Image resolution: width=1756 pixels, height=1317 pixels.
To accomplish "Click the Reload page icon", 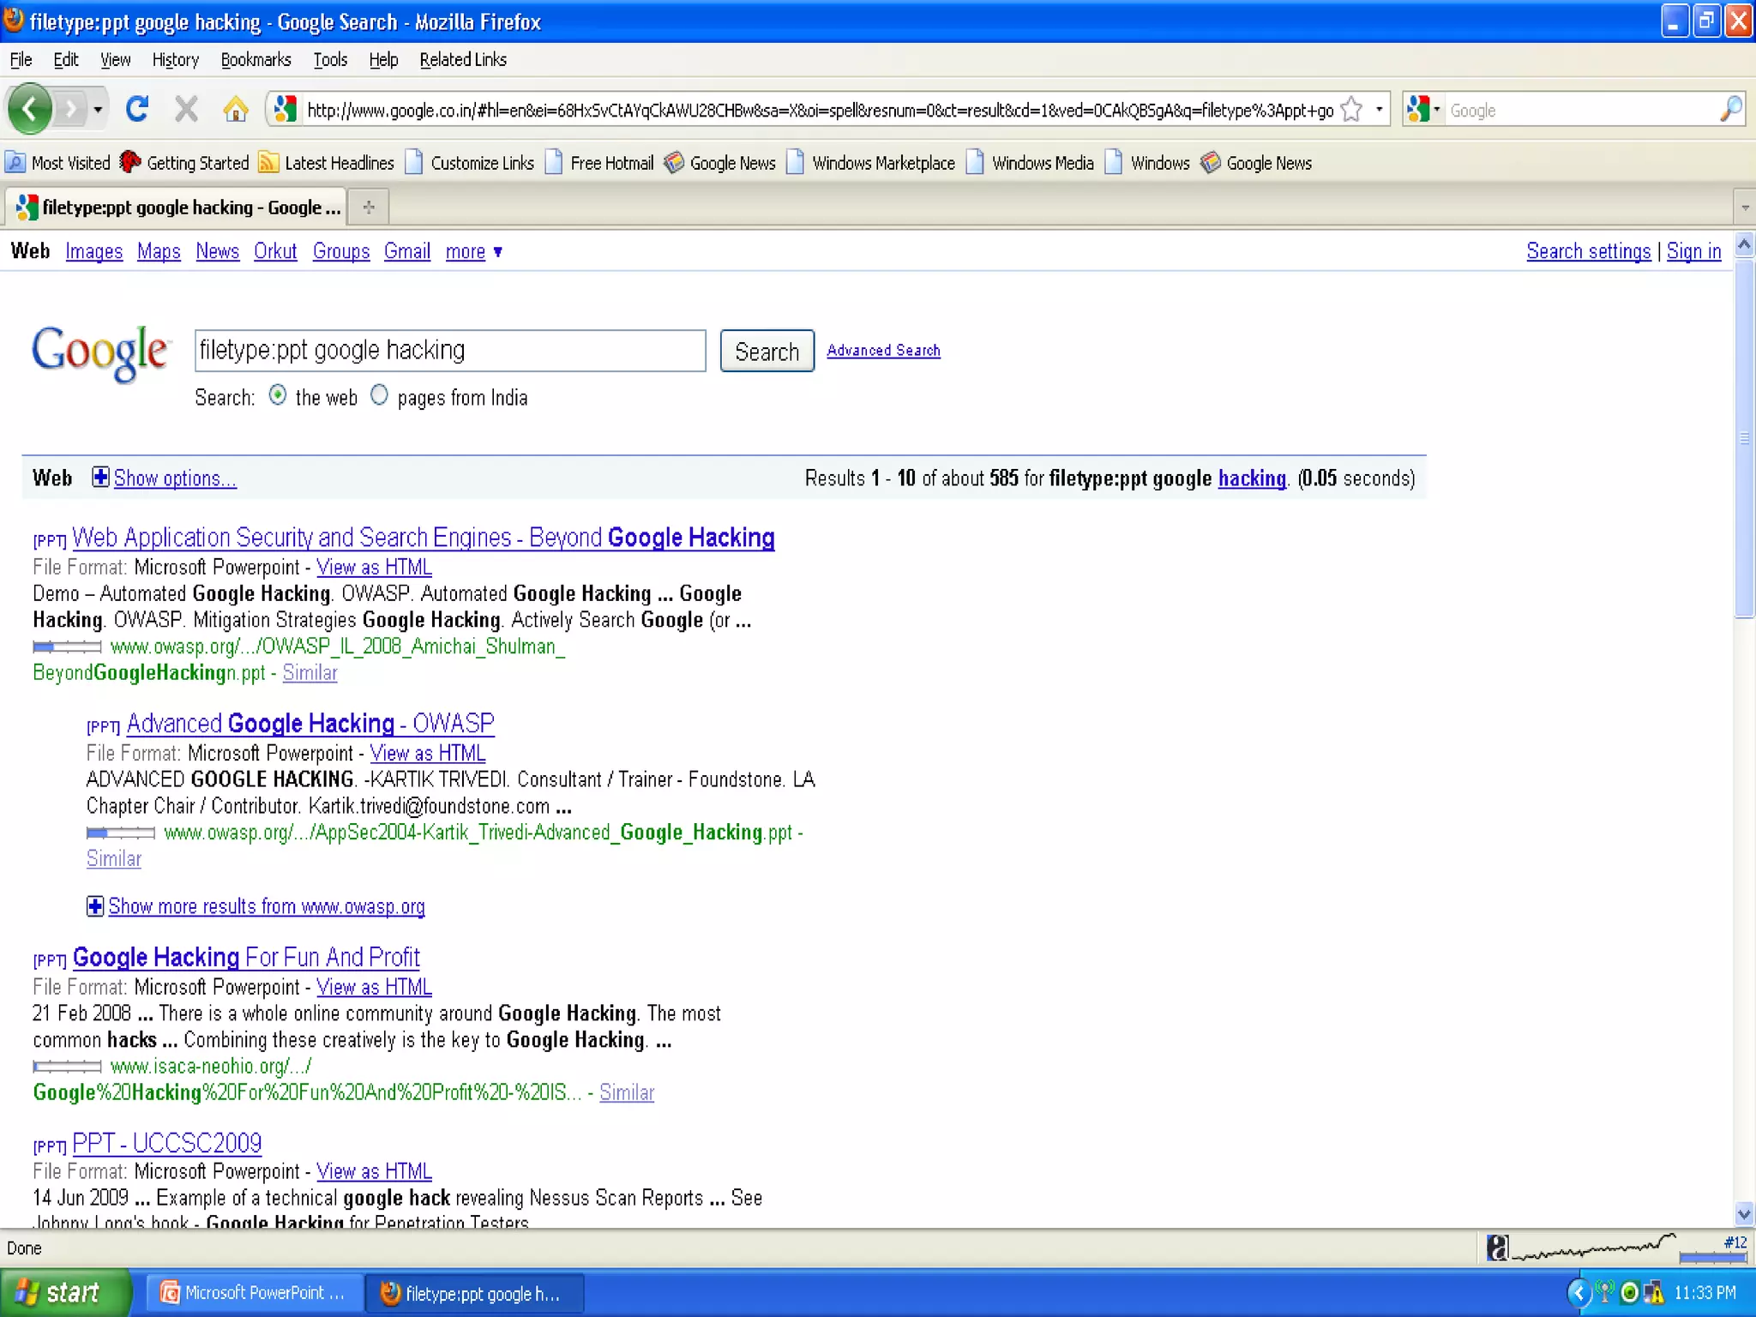I will 137,109.
